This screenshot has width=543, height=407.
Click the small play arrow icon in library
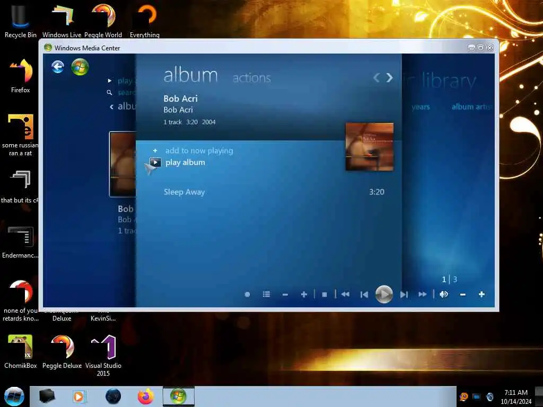(109, 81)
